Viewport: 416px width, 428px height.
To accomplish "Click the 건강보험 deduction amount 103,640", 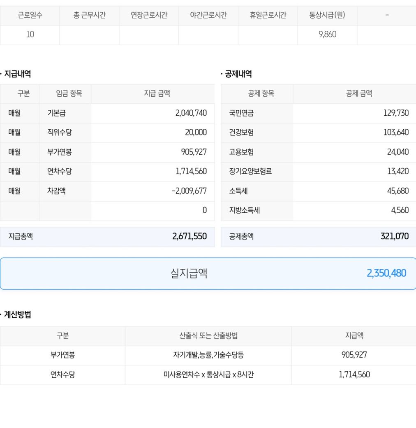I will (396, 133).
